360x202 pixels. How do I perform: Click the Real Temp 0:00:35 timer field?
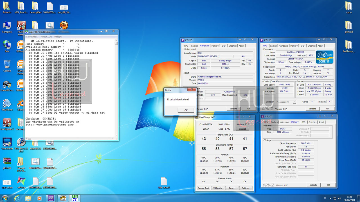(x=242, y=129)
